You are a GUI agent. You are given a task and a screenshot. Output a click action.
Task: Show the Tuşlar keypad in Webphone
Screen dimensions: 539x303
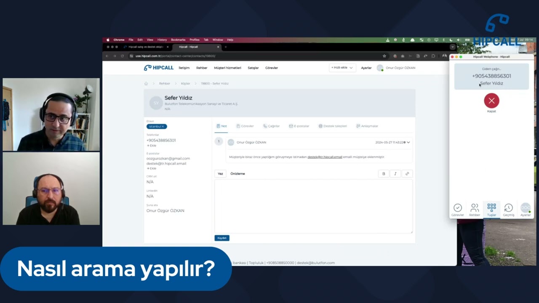[x=491, y=210]
